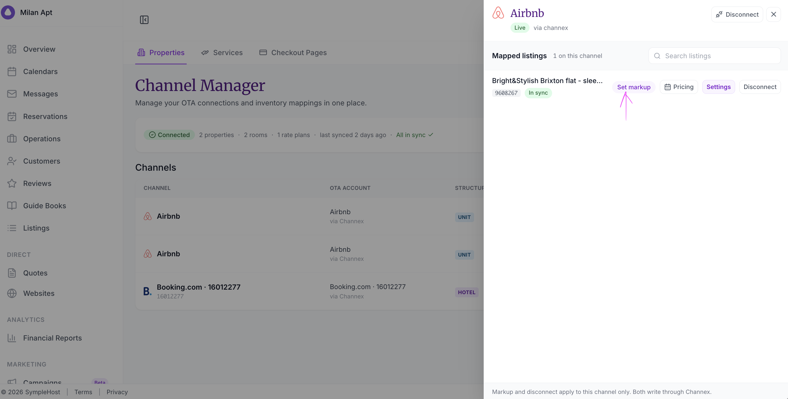Click the Airbnb logo in panel header
Screen dimensions: 788x399
tap(498, 13)
